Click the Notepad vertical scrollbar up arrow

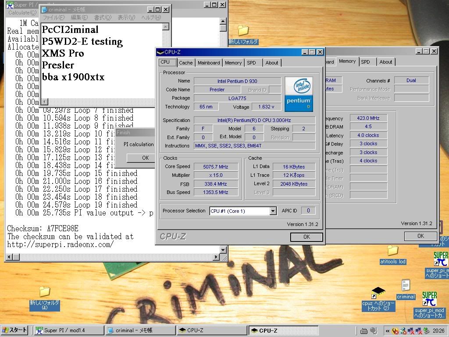[165, 27]
